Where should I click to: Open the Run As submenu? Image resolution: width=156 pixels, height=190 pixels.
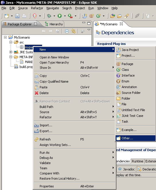(74, 153)
